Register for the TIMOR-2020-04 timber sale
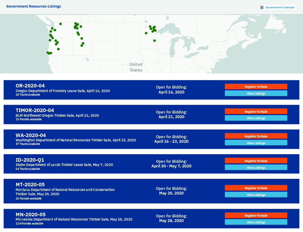This screenshot has height=232, width=303. tap(256, 111)
